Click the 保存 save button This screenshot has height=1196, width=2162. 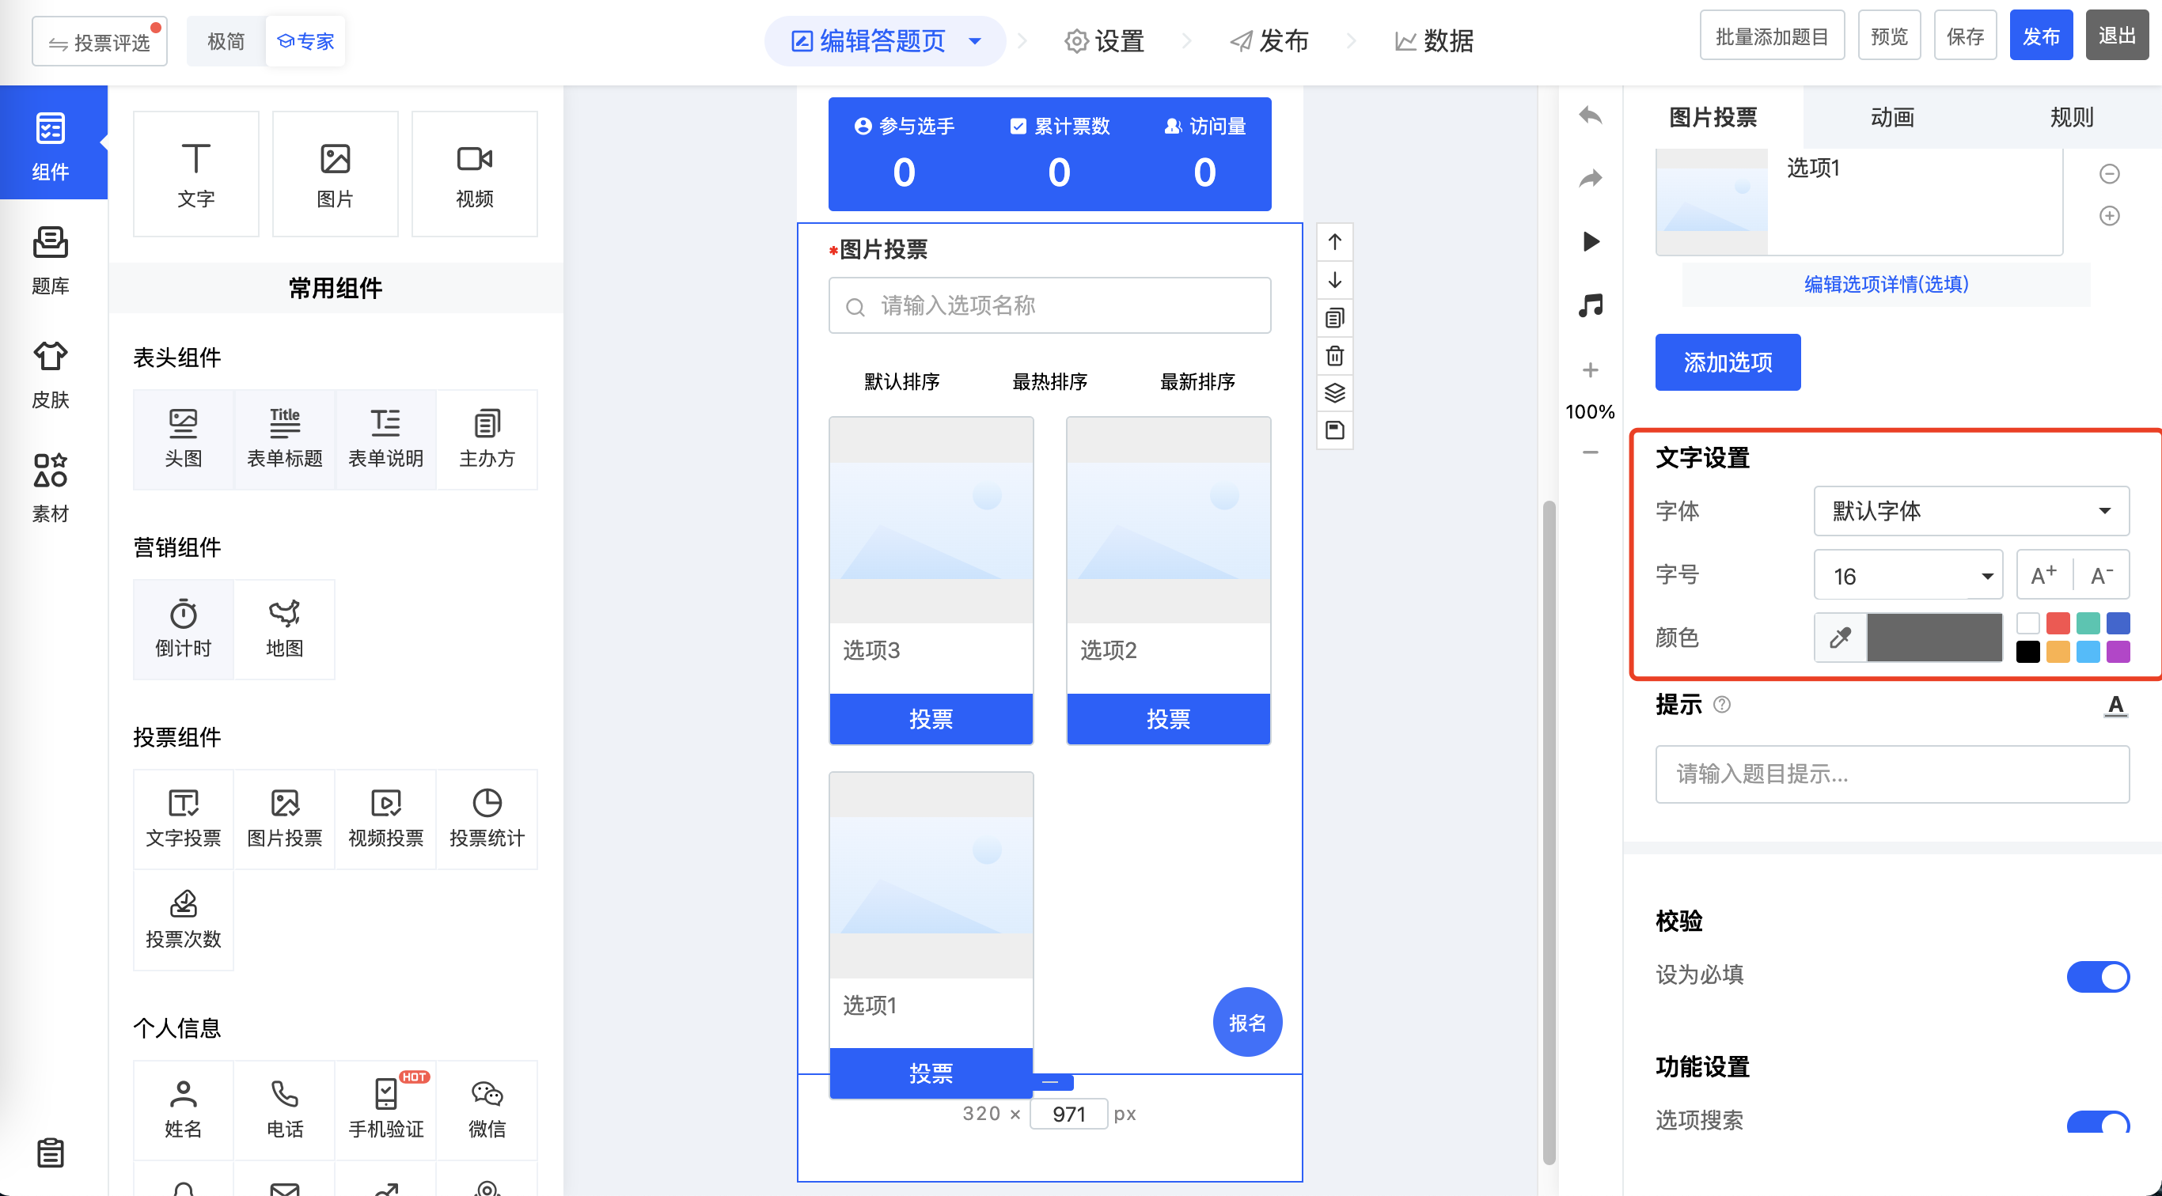point(1965,36)
